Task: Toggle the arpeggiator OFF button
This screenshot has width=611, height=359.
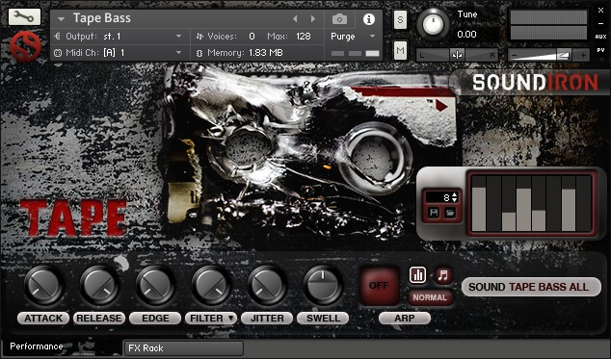Action: [379, 286]
